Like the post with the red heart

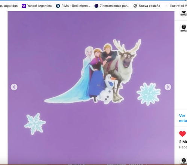183,134
